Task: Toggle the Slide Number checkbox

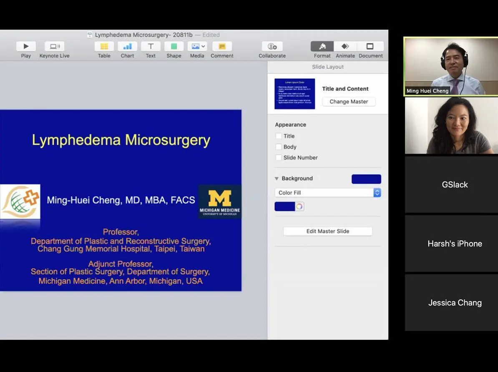Action: pos(279,158)
